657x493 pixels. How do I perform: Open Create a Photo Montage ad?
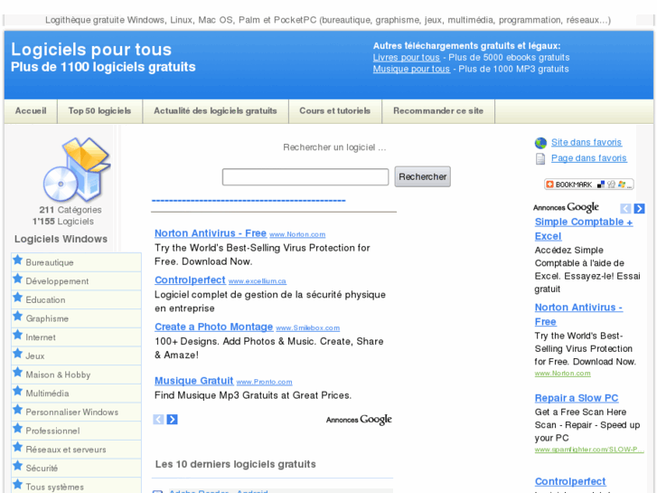213,327
